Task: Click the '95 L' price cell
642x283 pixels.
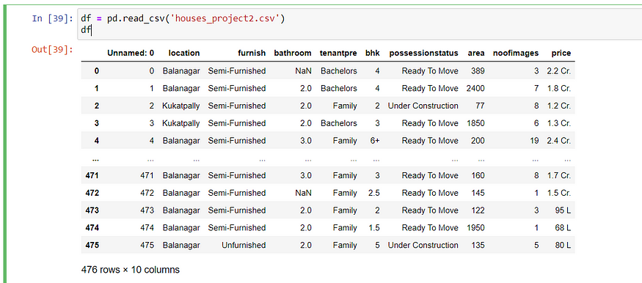Action: (x=563, y=210)
